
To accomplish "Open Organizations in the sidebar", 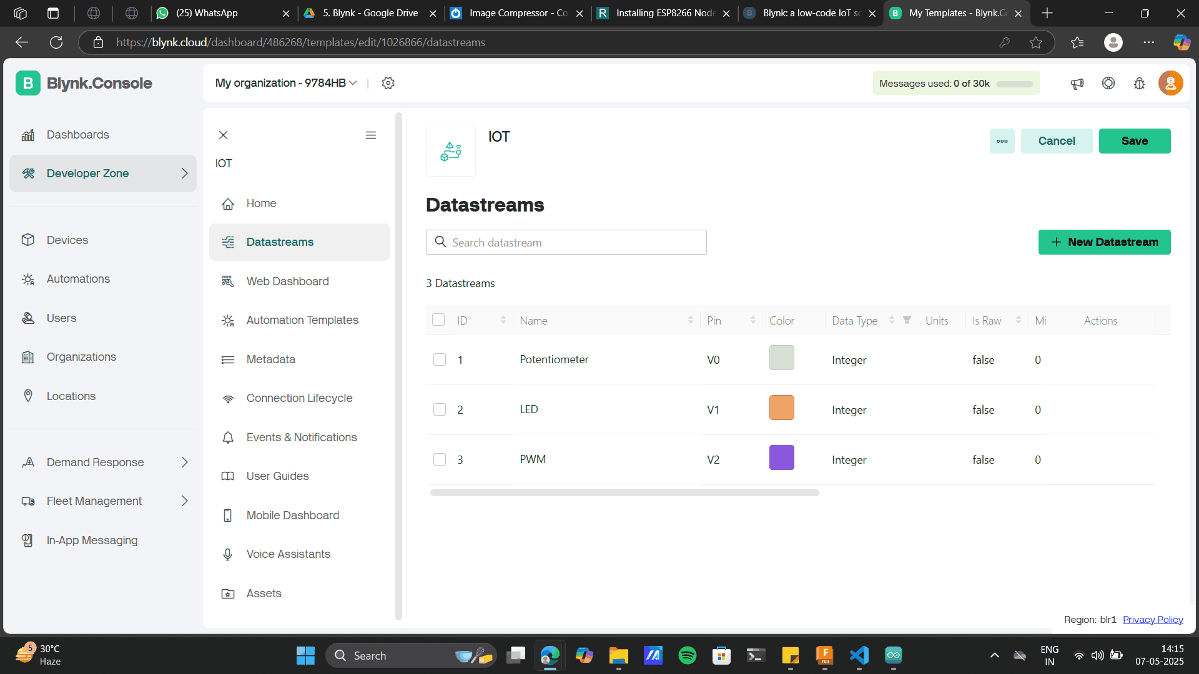I will coord(103,357).
